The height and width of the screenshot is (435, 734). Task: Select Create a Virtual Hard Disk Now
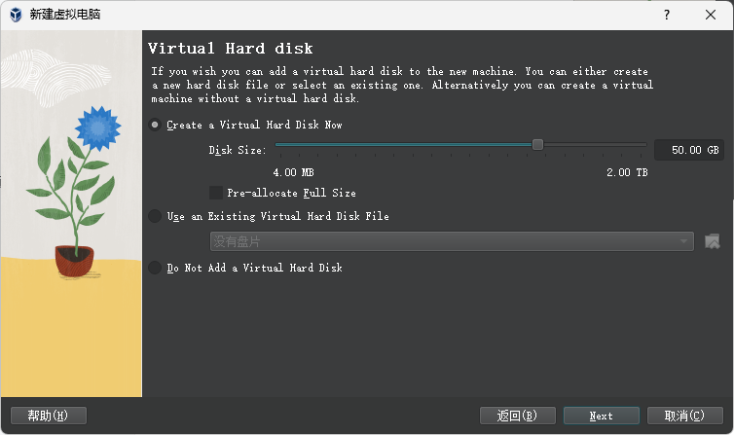tap(155, 126)
